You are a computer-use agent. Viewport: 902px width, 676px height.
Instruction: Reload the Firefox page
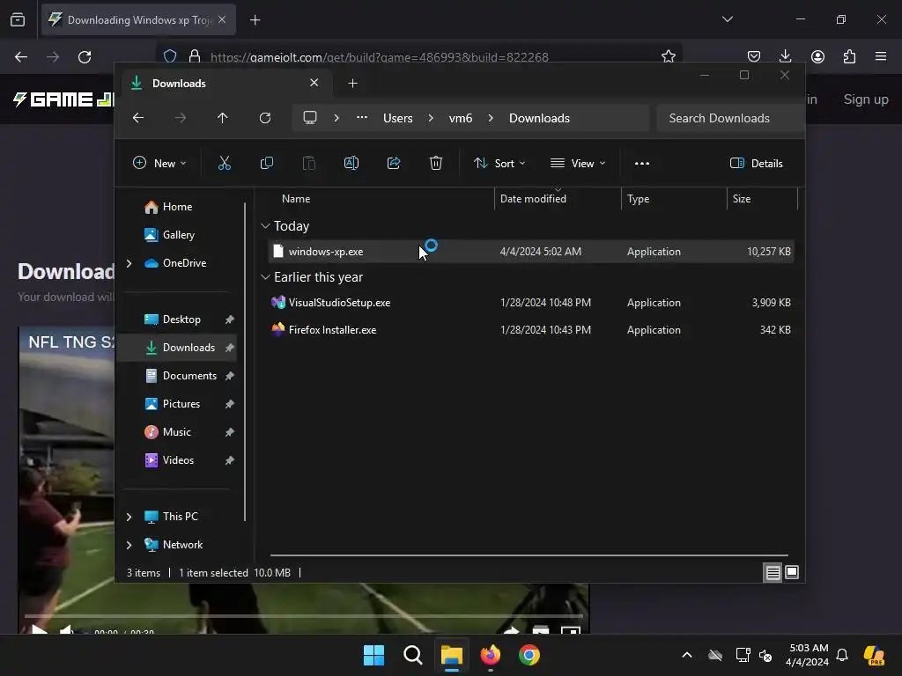[x=85, y=57]
